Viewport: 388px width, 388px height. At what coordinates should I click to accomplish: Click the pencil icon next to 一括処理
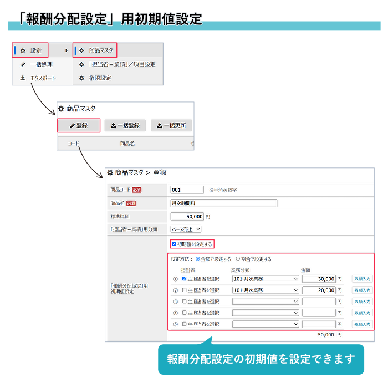click(x=23, y=64)
